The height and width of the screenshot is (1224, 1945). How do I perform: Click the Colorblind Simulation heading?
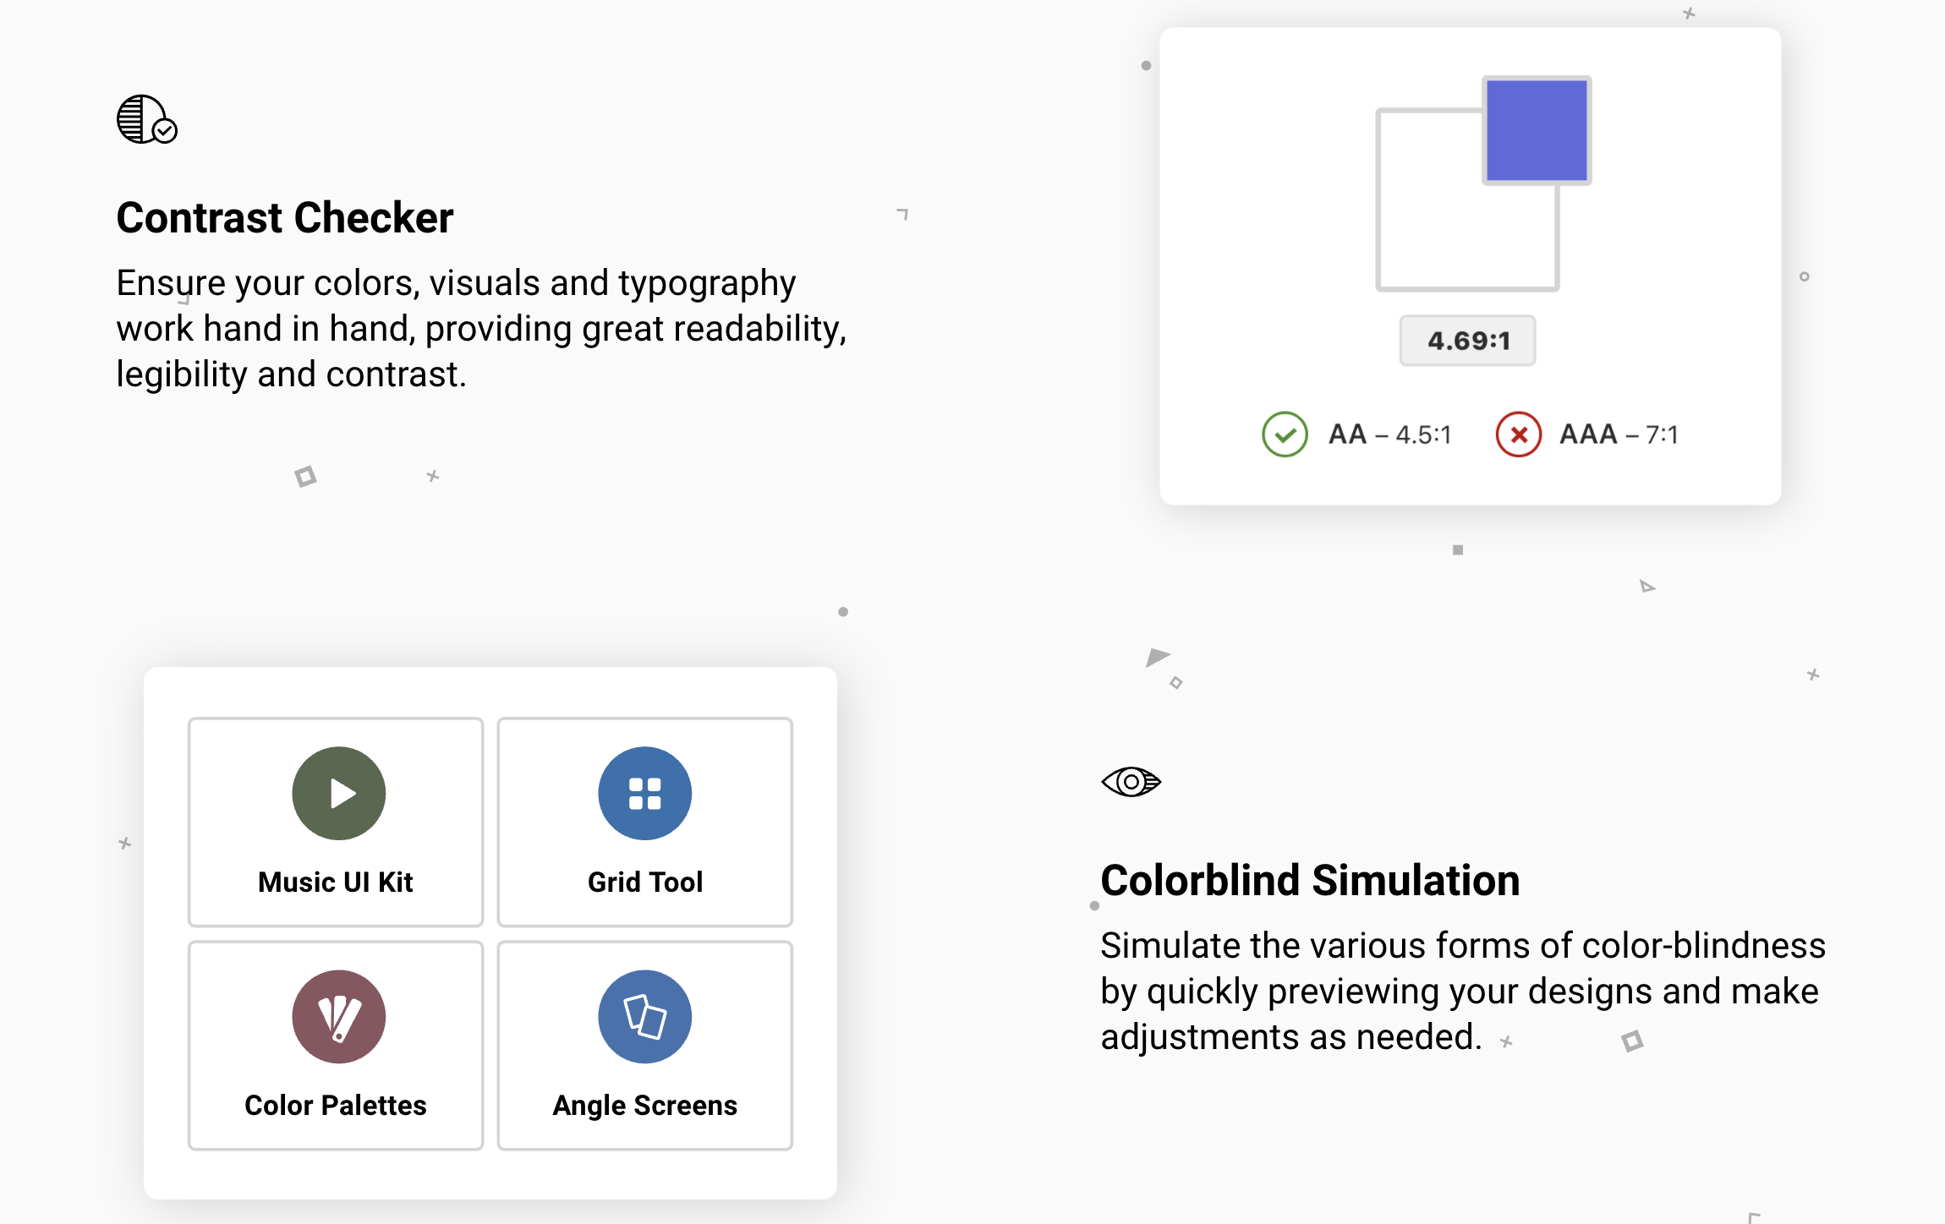1310,881
